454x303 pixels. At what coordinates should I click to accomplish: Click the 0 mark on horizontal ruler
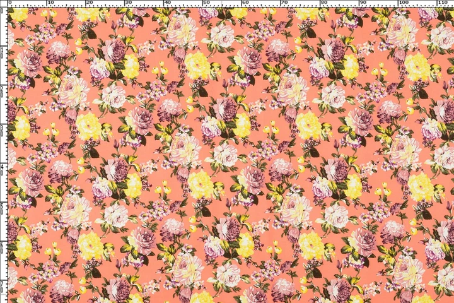[x=11, y=3]
